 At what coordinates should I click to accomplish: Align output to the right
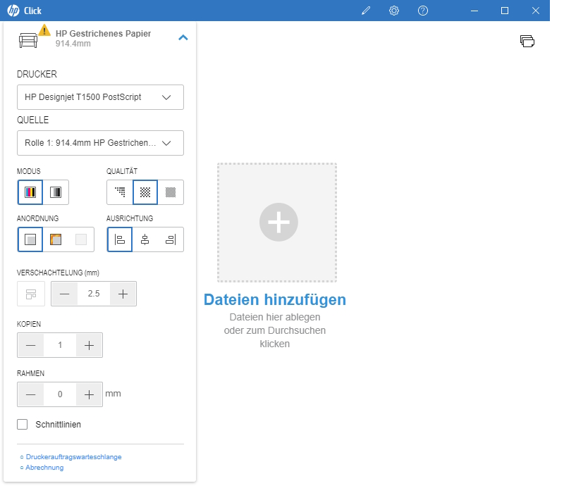click(171, 239)
